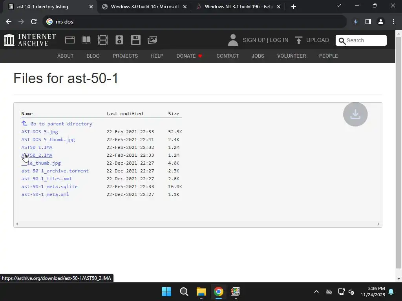This screenshot has height=301, width=402.
Task: Click the Chrome taskbar icon
Action: pos(218,292)
